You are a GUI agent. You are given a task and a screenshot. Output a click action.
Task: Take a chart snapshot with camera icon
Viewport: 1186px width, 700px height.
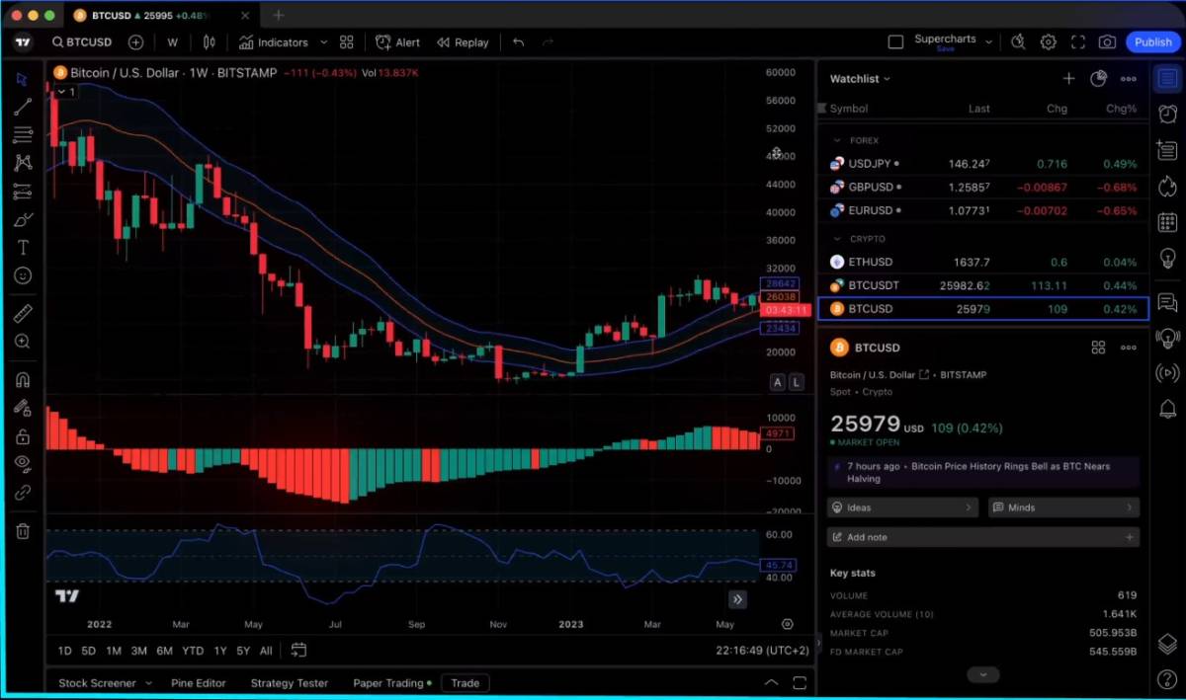[x=1107, y=42]
